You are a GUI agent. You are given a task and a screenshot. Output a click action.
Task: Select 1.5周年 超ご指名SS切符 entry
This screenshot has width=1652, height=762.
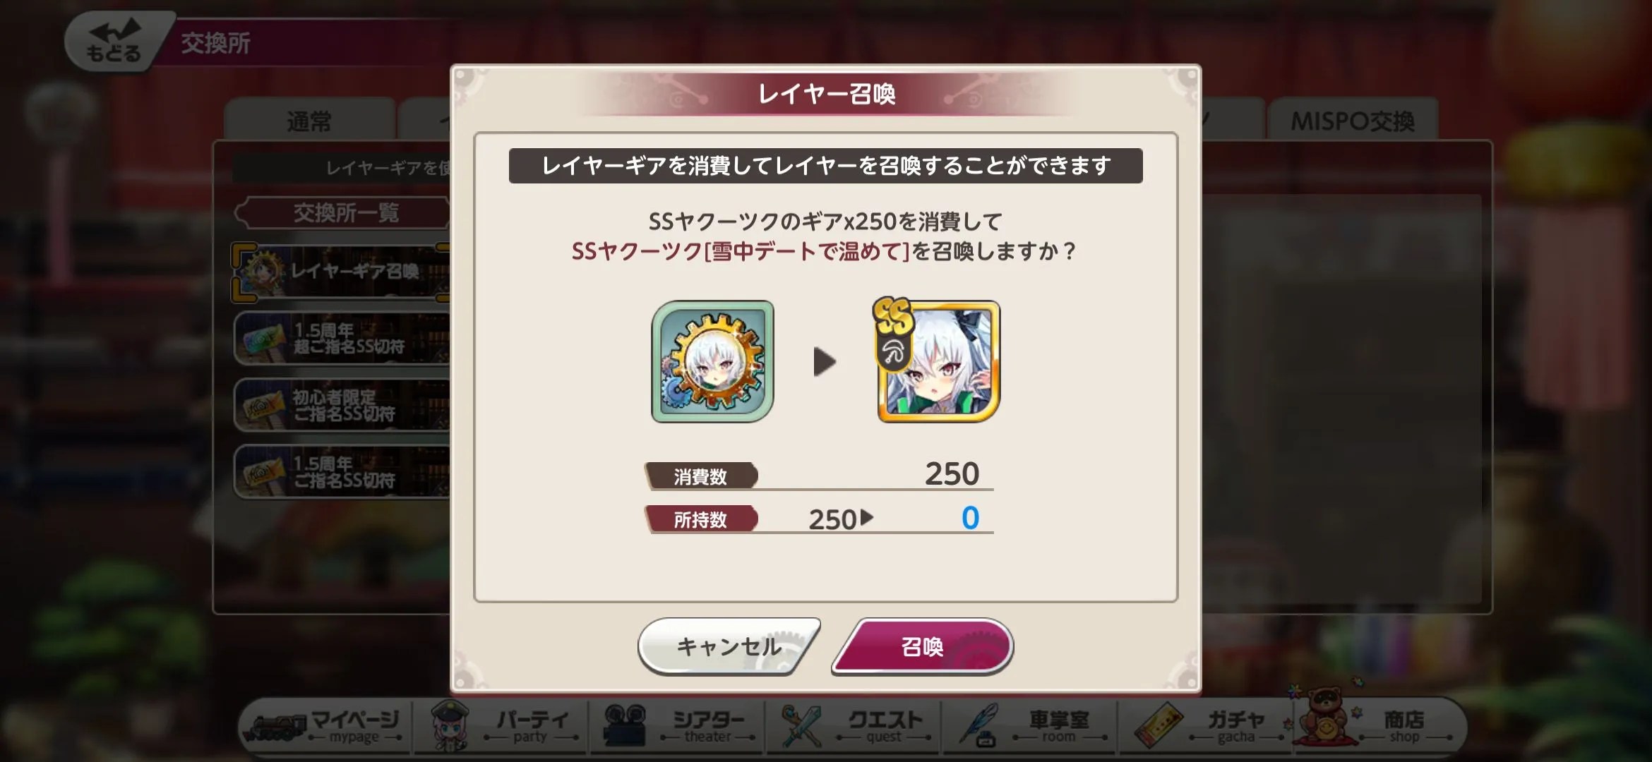click(342, 339)
